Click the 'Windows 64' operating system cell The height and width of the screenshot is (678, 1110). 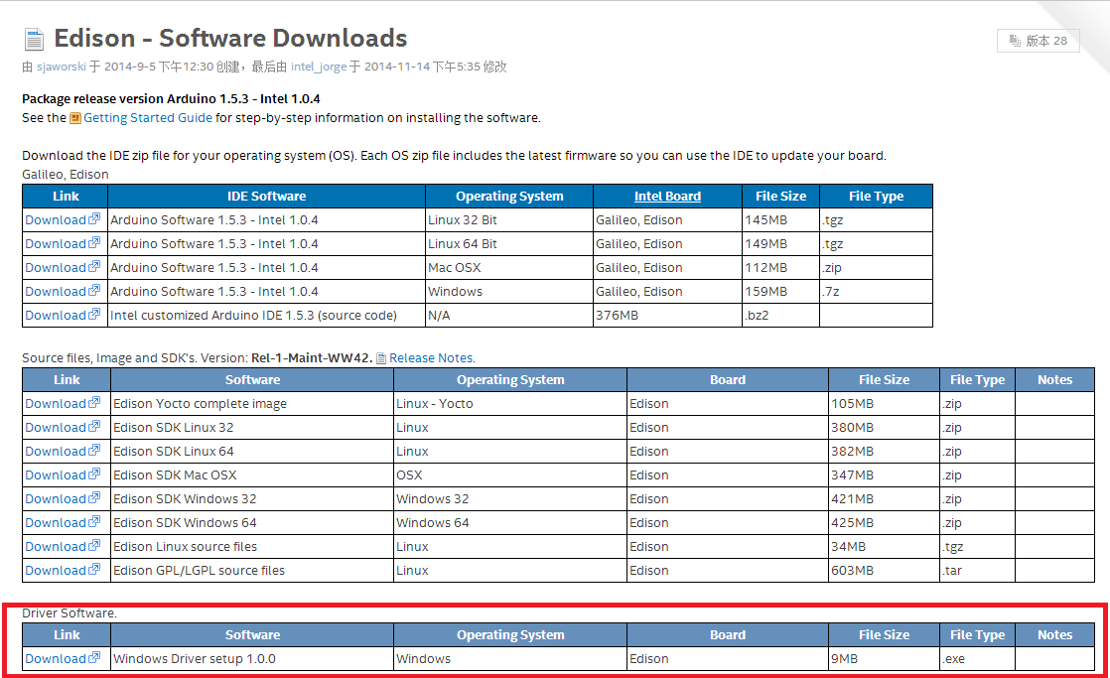click(x=509, y=523)
